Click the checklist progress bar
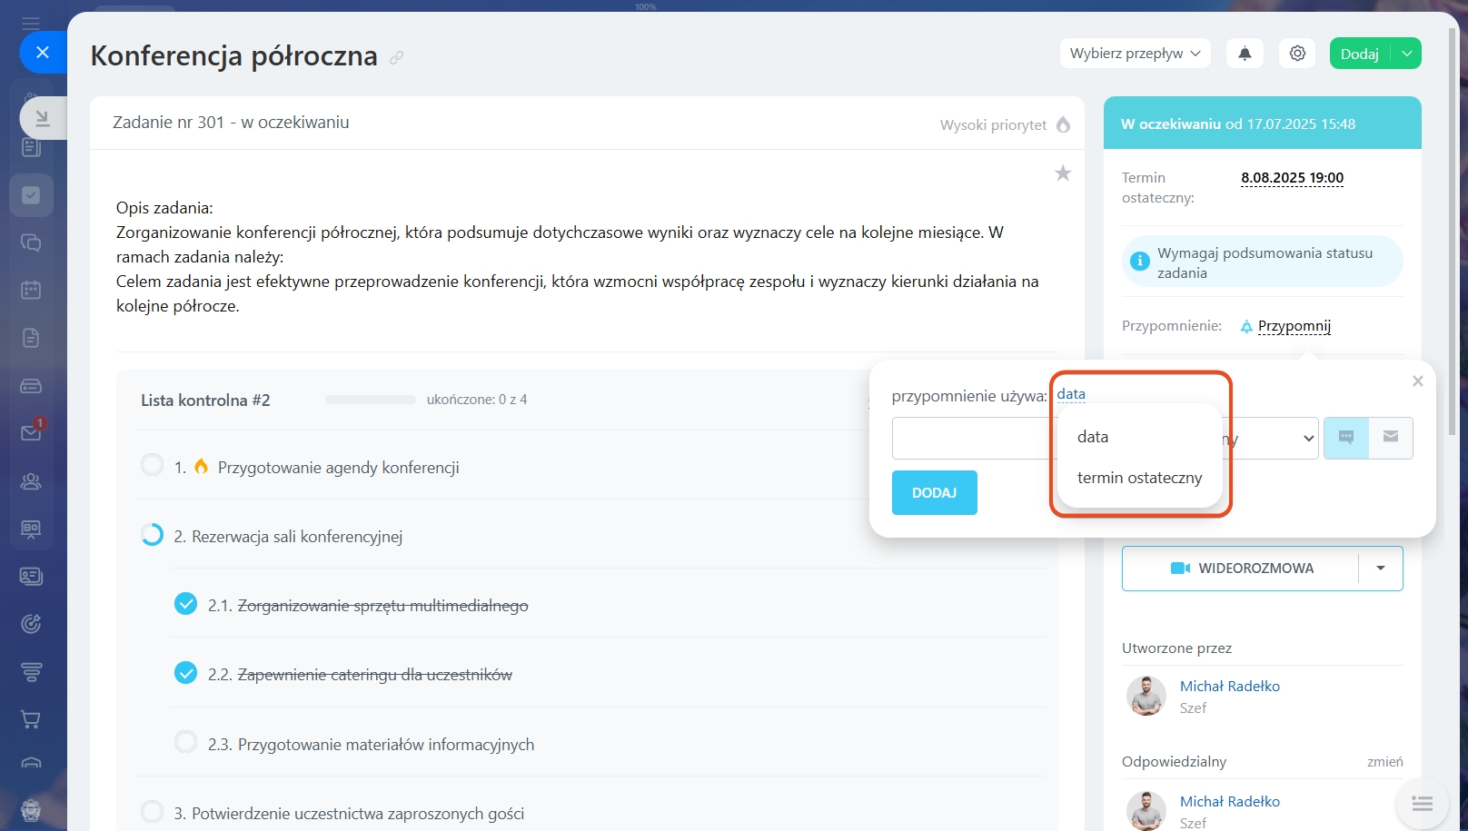This screenshot has height=831, width=1468. click(x=370, y=400)
